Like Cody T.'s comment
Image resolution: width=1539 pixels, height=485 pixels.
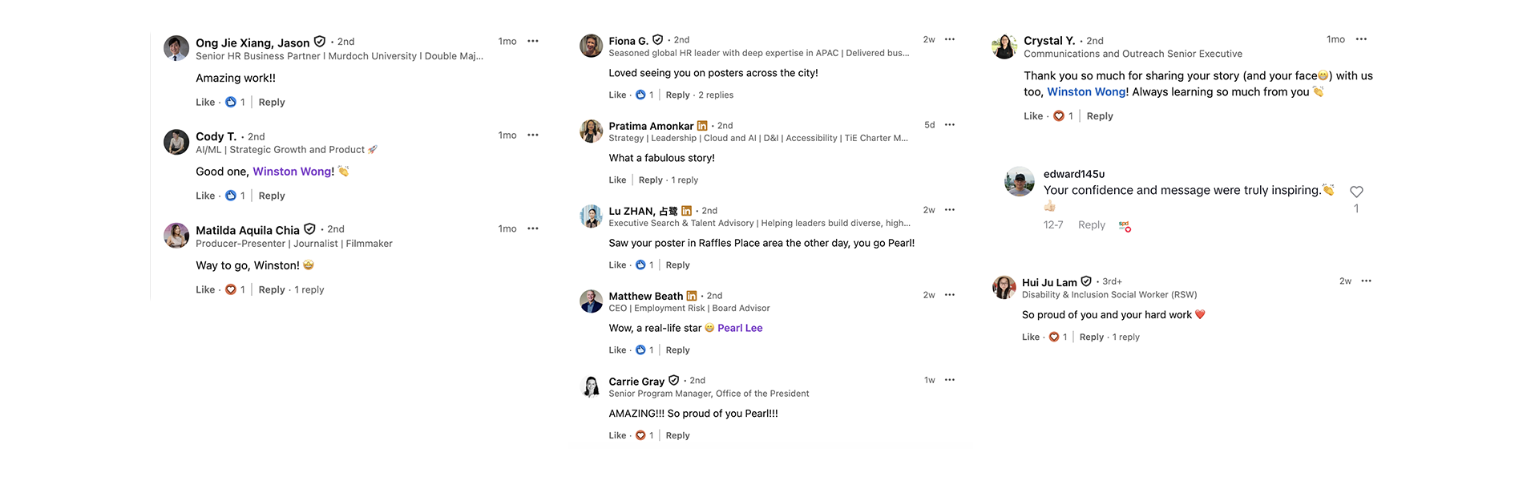pos(205,196)
